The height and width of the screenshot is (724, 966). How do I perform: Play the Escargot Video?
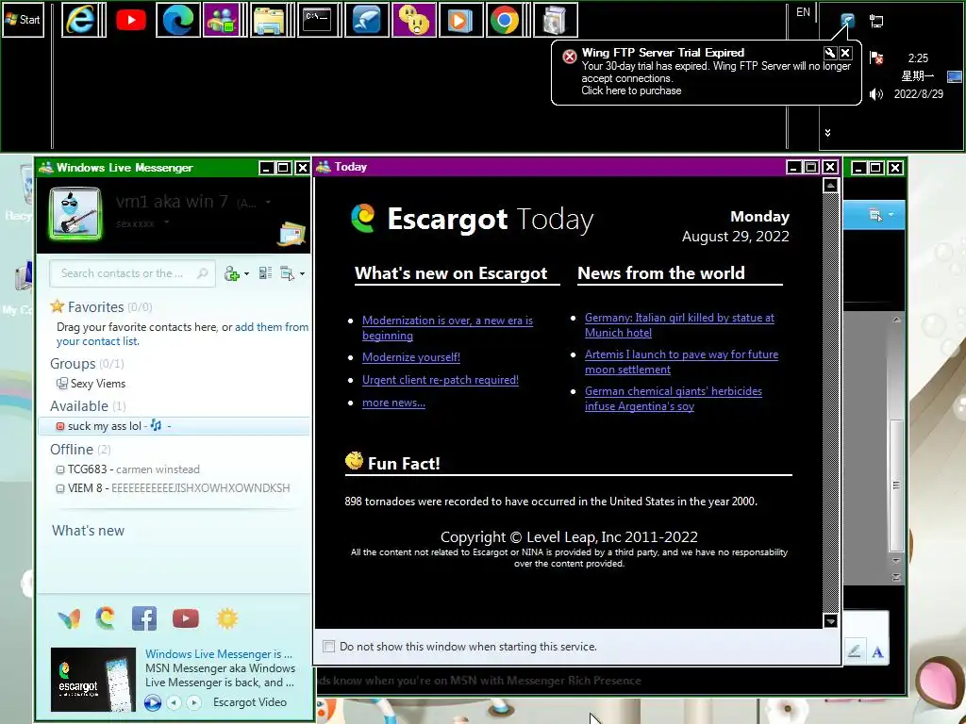[x=153, y=702]
